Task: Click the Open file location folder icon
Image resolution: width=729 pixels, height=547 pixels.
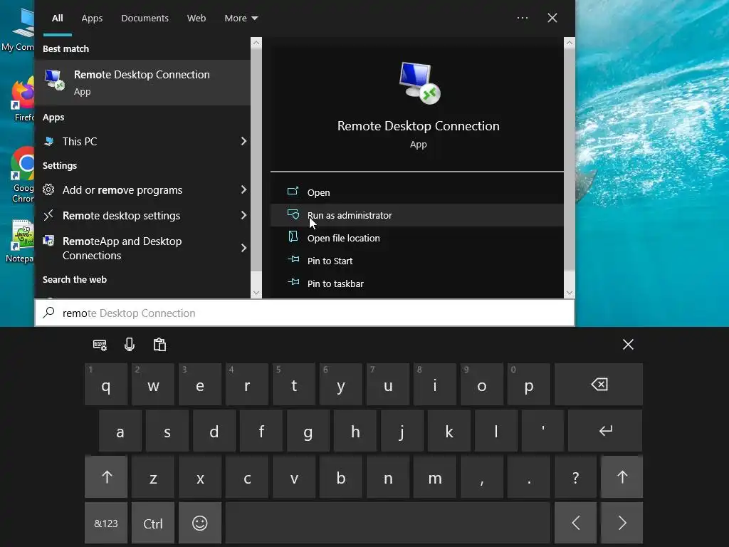Action: [x=293, y=236]
